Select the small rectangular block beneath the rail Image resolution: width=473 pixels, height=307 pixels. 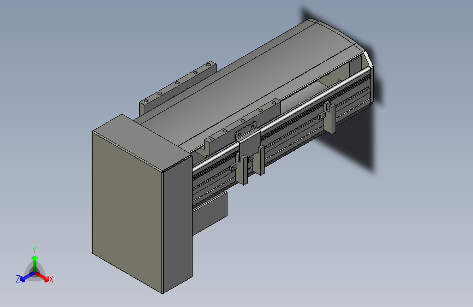click(209, 214)
